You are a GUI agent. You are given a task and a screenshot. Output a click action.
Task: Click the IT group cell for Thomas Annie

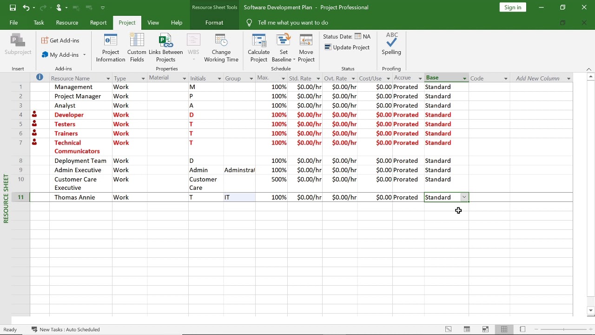pos(239,197)
